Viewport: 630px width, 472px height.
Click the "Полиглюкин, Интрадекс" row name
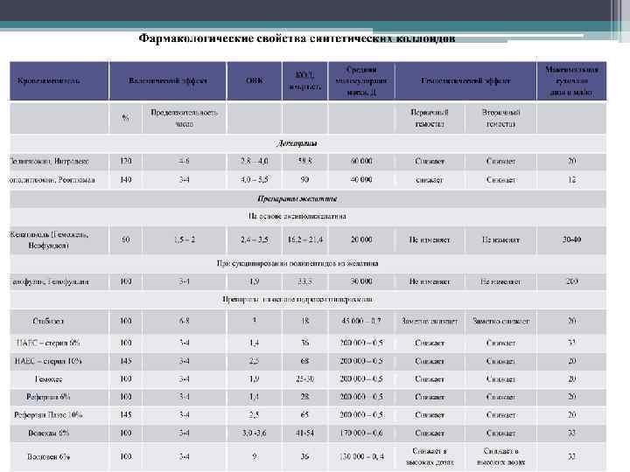[x=49, y=162]
